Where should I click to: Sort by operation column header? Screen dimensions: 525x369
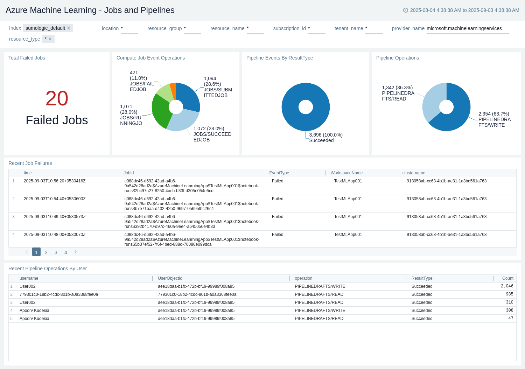tap(303, 278)
